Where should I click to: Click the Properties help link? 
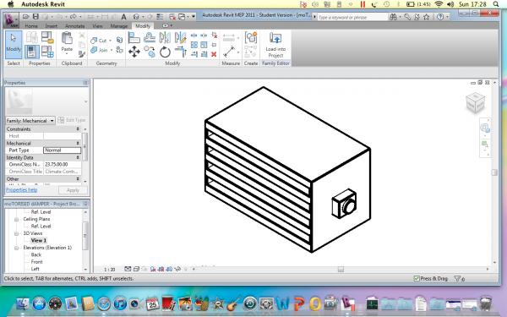(22, 190)
